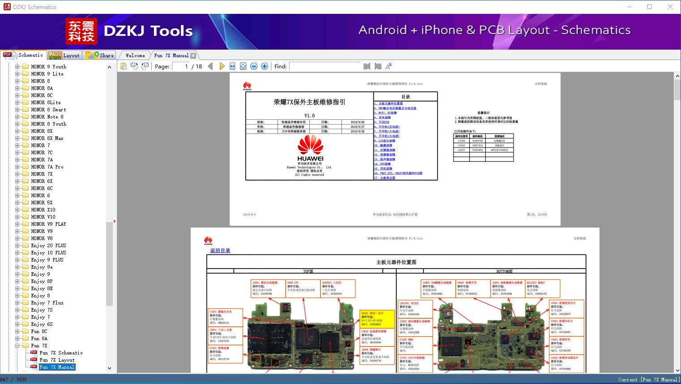The height and width of the screenshot is (384, 681).
Task: Click the GPS entry link in the contents list
Action: pos(382,164)
